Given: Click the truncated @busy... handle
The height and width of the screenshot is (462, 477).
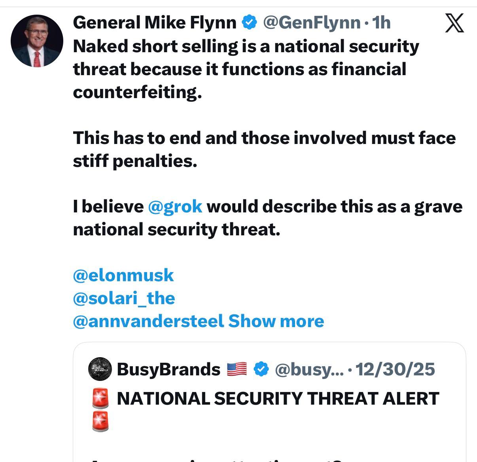Looking at the screenshot, I should click(x=309, y=369).
